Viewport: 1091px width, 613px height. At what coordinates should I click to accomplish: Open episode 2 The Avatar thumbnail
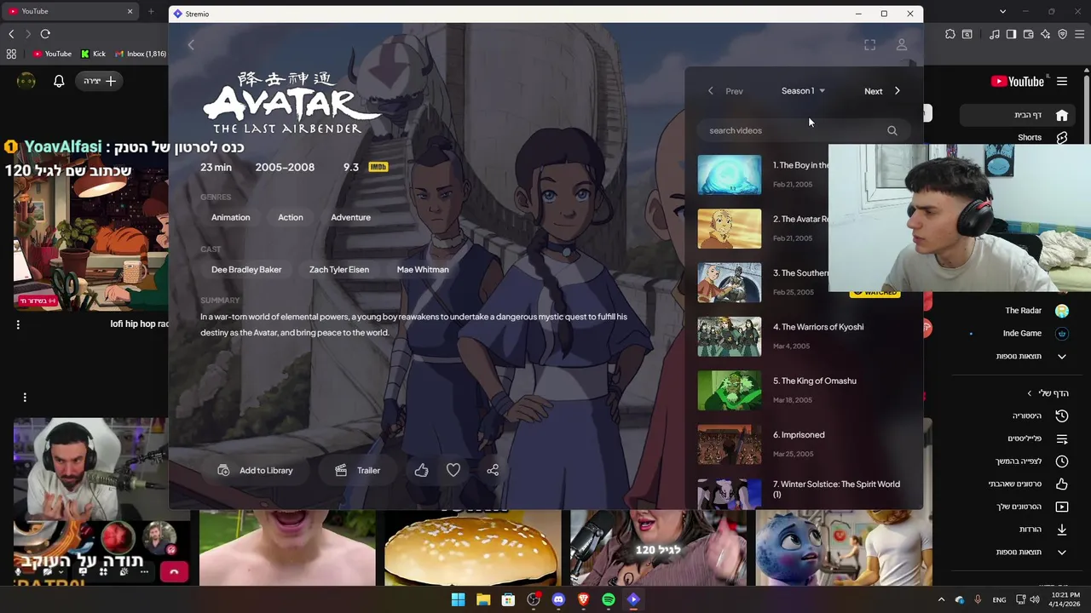pyautogui.click(x=730, y=228)
